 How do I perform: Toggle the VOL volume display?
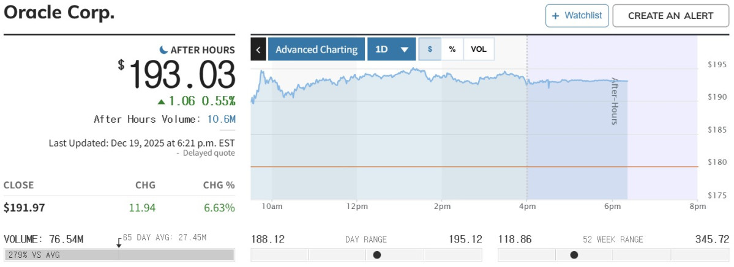pyautogui.click(x=479, y=49)
